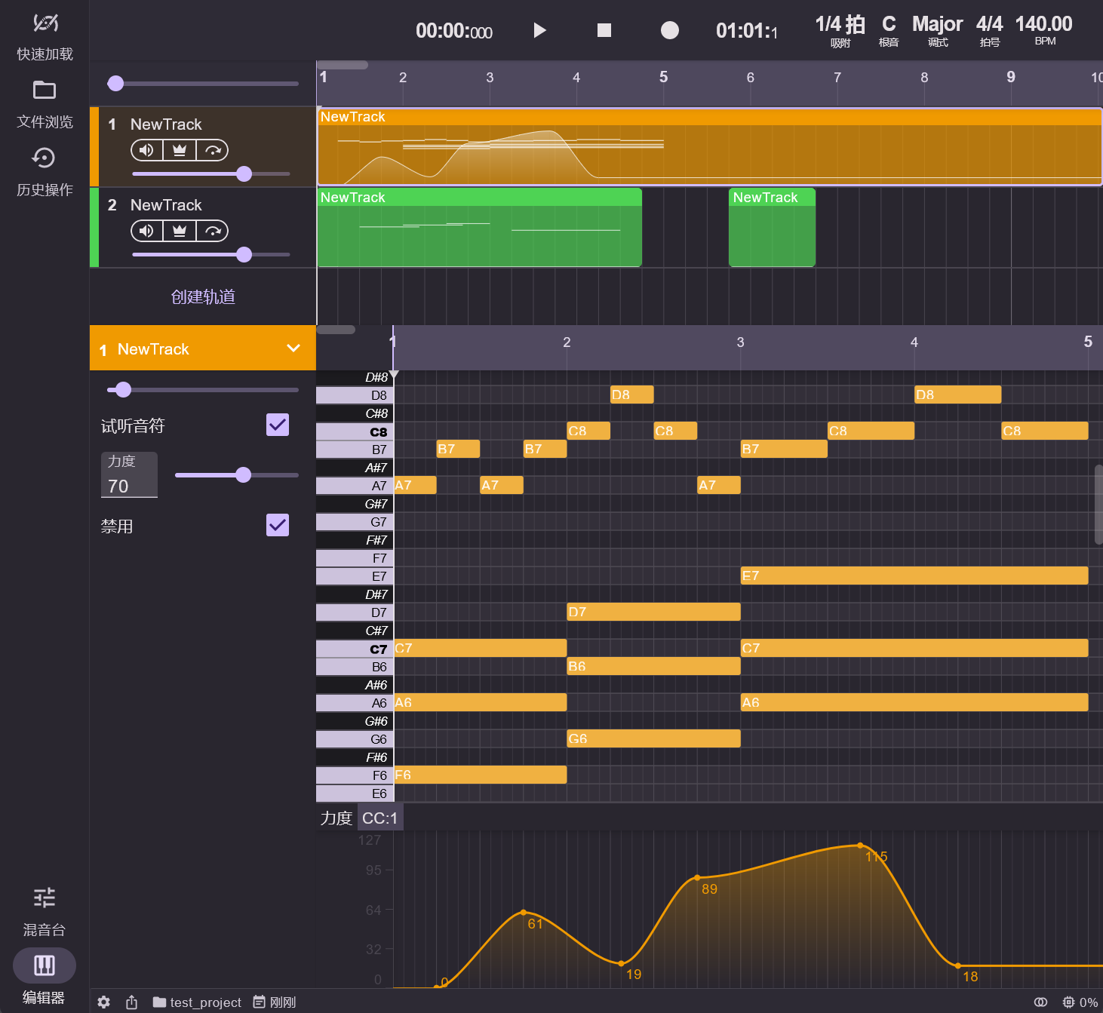
Task: Open the 4/4 time signature selector
Action: [x=989, y=31]
